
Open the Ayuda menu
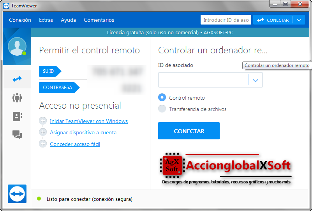[68, 20]
